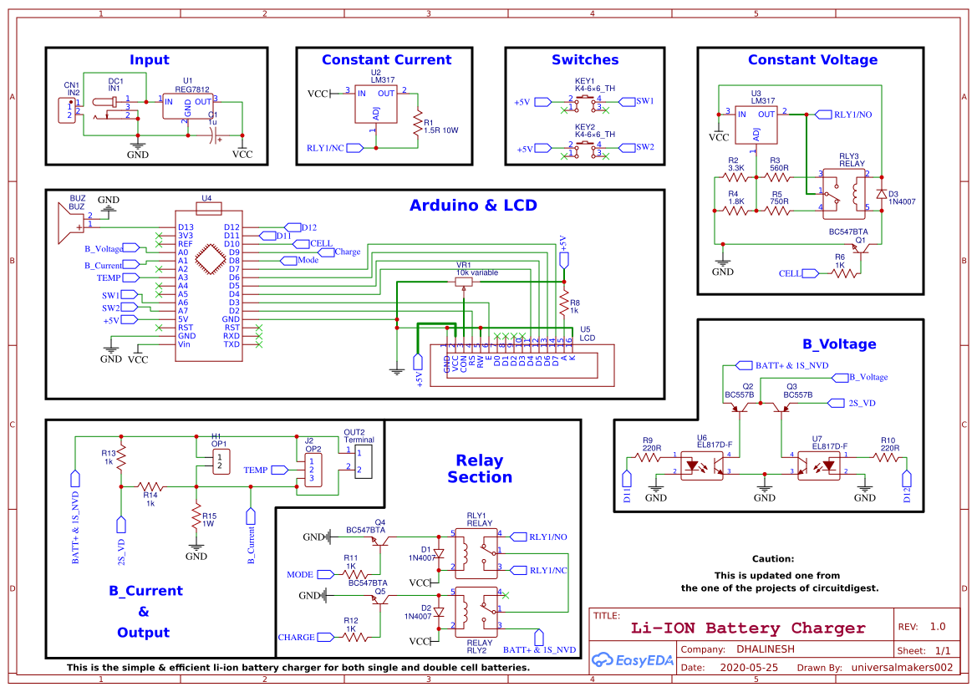Select the Arduino & LCD section heading

click(x=473, y=206)
